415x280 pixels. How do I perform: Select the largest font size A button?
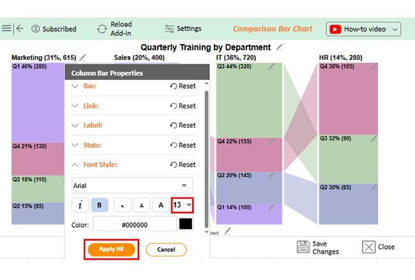160,205
